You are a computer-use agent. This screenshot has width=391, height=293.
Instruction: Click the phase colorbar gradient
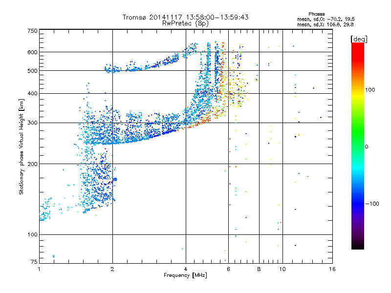pyautogui.click(x=358, y=146)
